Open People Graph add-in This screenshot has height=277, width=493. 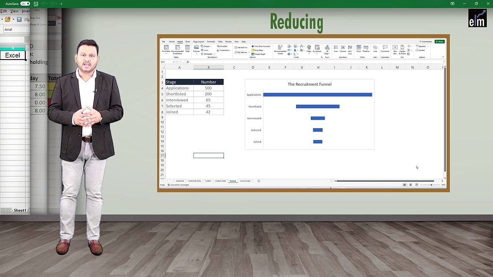258,54
